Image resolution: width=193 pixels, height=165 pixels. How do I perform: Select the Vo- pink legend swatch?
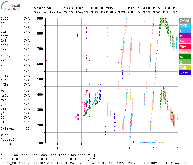click(185, 41)
